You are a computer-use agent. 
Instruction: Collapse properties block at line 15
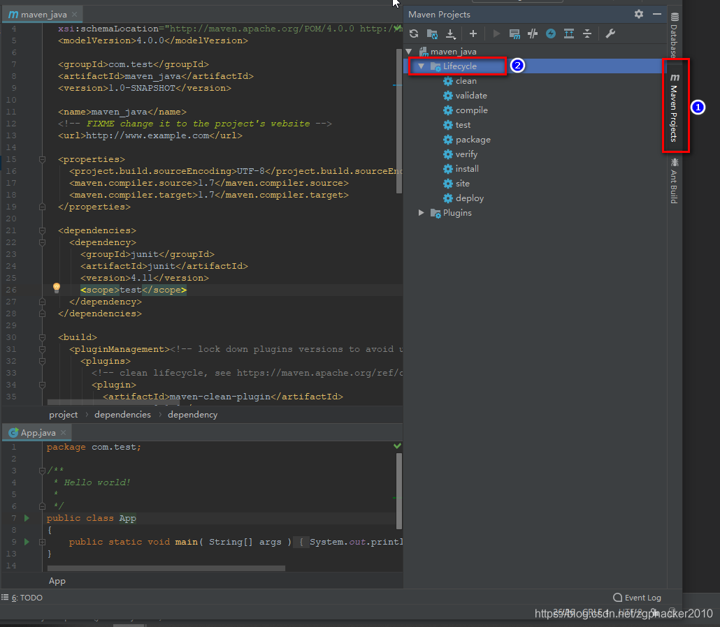[x=42, y=159]
